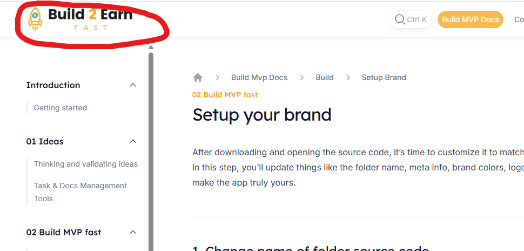524x251 pixels.
Task: Open the Getting started page
Action: point(60,108)
